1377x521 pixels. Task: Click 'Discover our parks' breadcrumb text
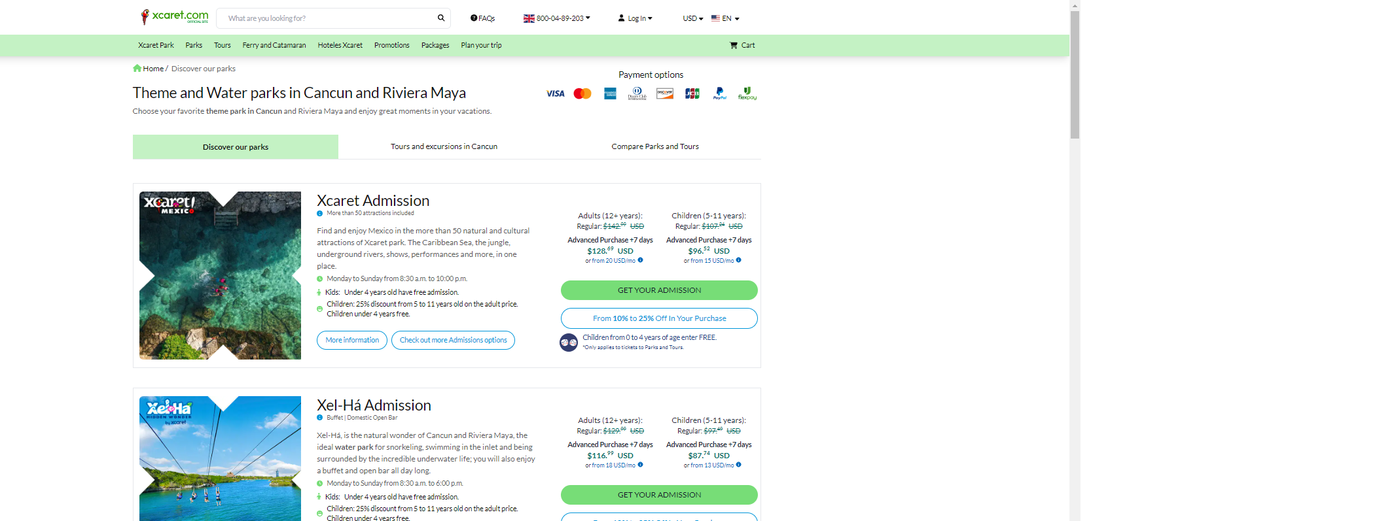[204, 69]
